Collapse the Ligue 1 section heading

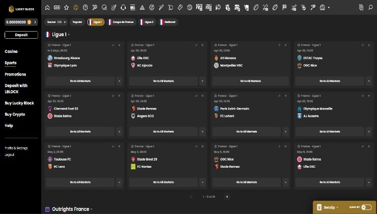click(69, 35)
